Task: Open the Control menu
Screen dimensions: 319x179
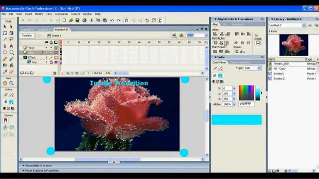Action: click(75, 14)
